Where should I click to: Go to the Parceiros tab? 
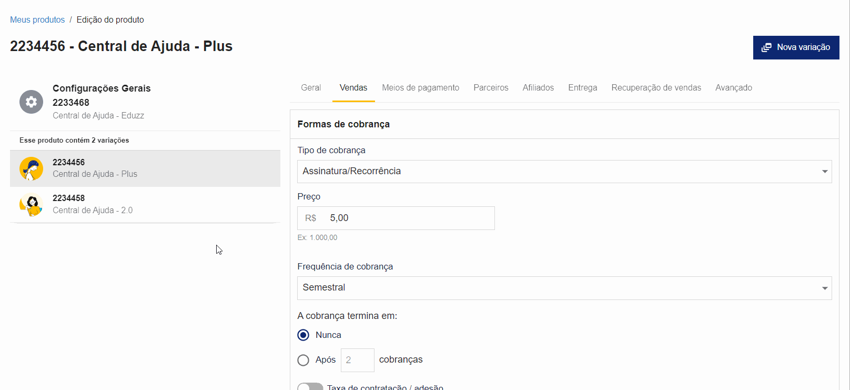491,88
